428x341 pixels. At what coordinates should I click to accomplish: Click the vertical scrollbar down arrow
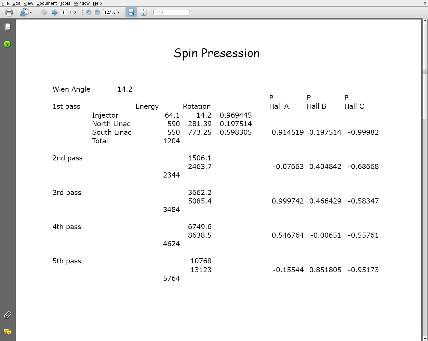[425, 339]
